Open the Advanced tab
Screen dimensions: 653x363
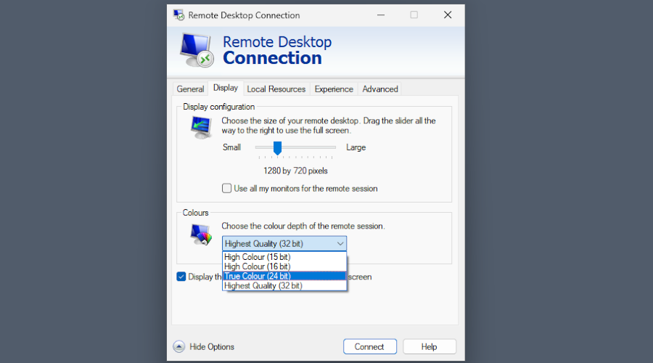point(380,89)
